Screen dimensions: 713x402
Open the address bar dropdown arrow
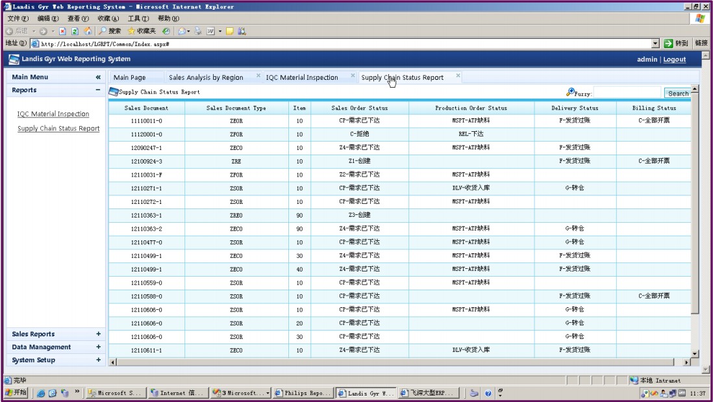coord(655,44)
